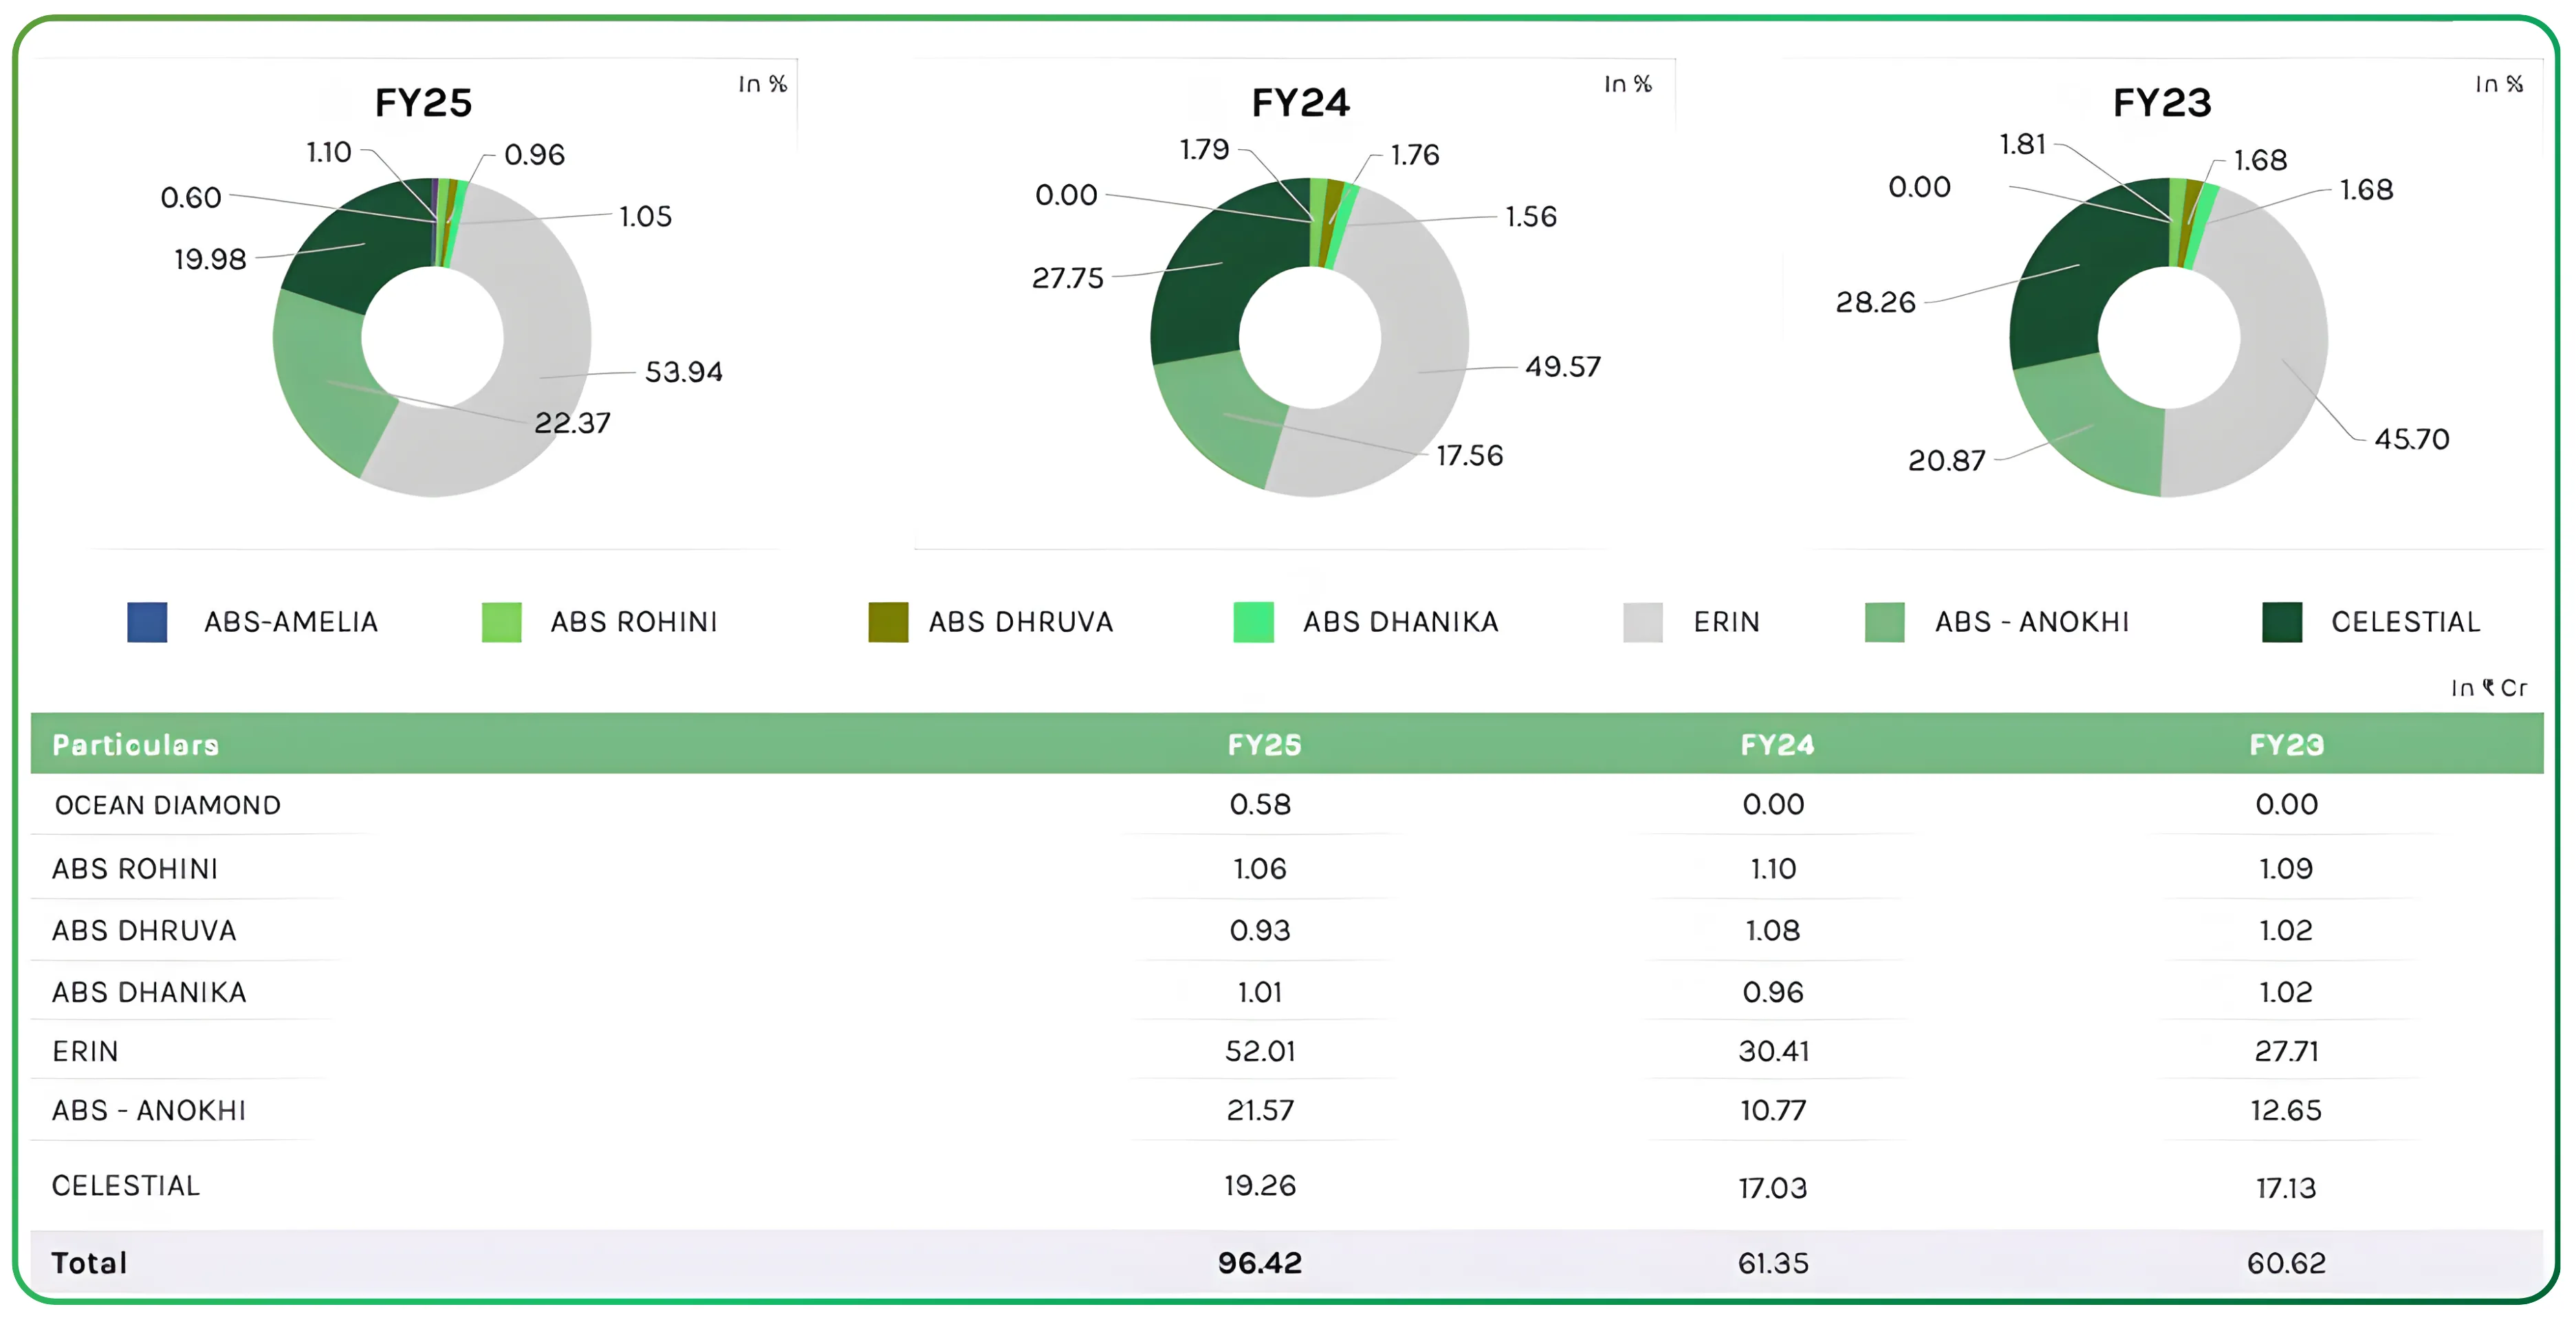Click ERIN FY25 value 52.01
The width and height of the screenshot is (2576, 1320).
[x=1260, y=1051]
